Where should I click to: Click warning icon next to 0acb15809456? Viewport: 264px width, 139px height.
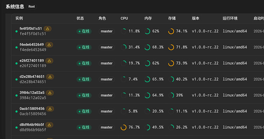click(50, 109)
